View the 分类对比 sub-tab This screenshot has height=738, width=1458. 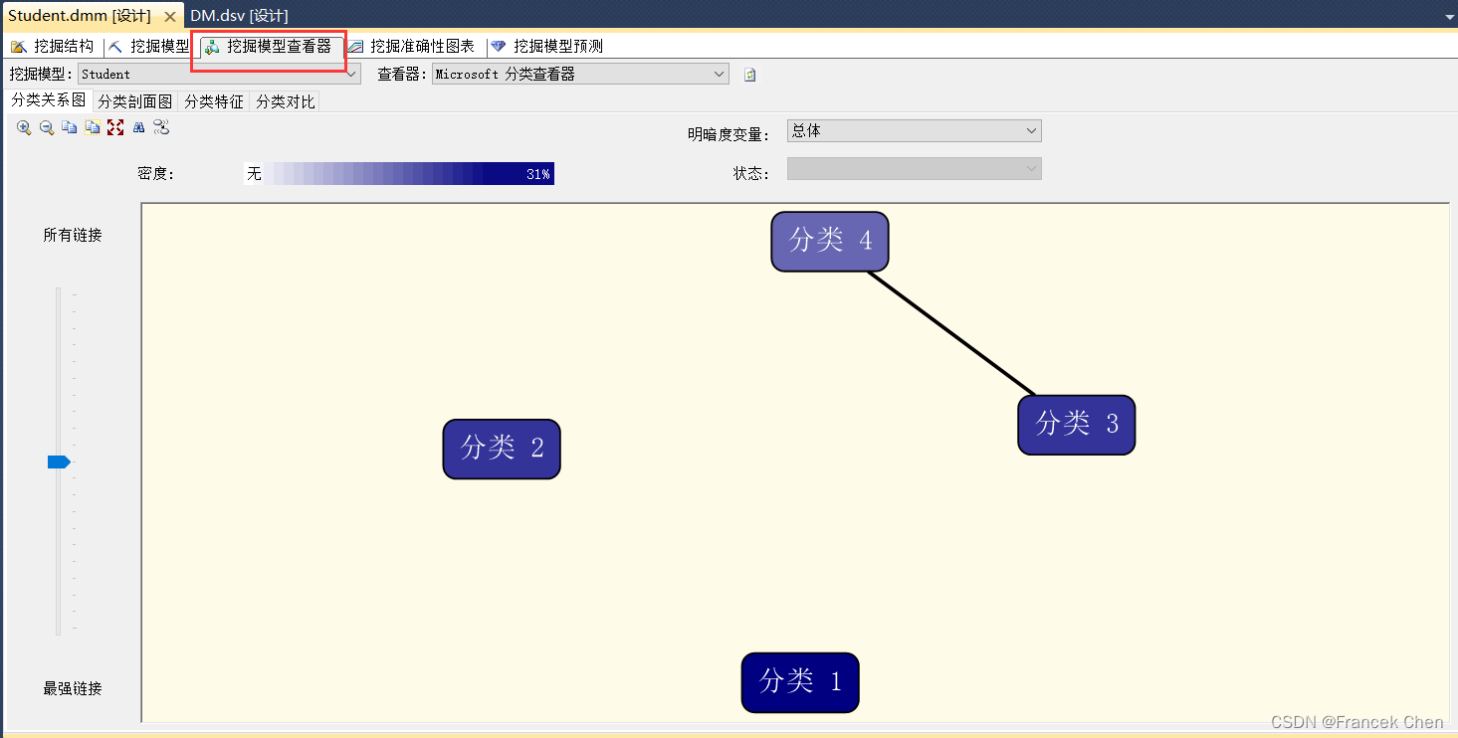[x=286, y=101]
